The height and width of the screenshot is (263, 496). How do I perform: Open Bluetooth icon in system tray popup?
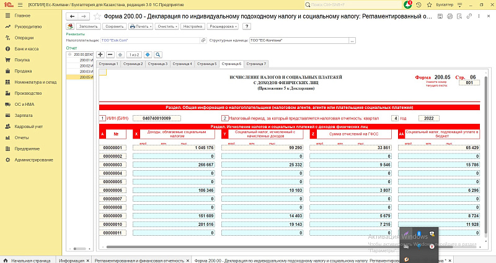pyautogui.click(x=418, y=232)
